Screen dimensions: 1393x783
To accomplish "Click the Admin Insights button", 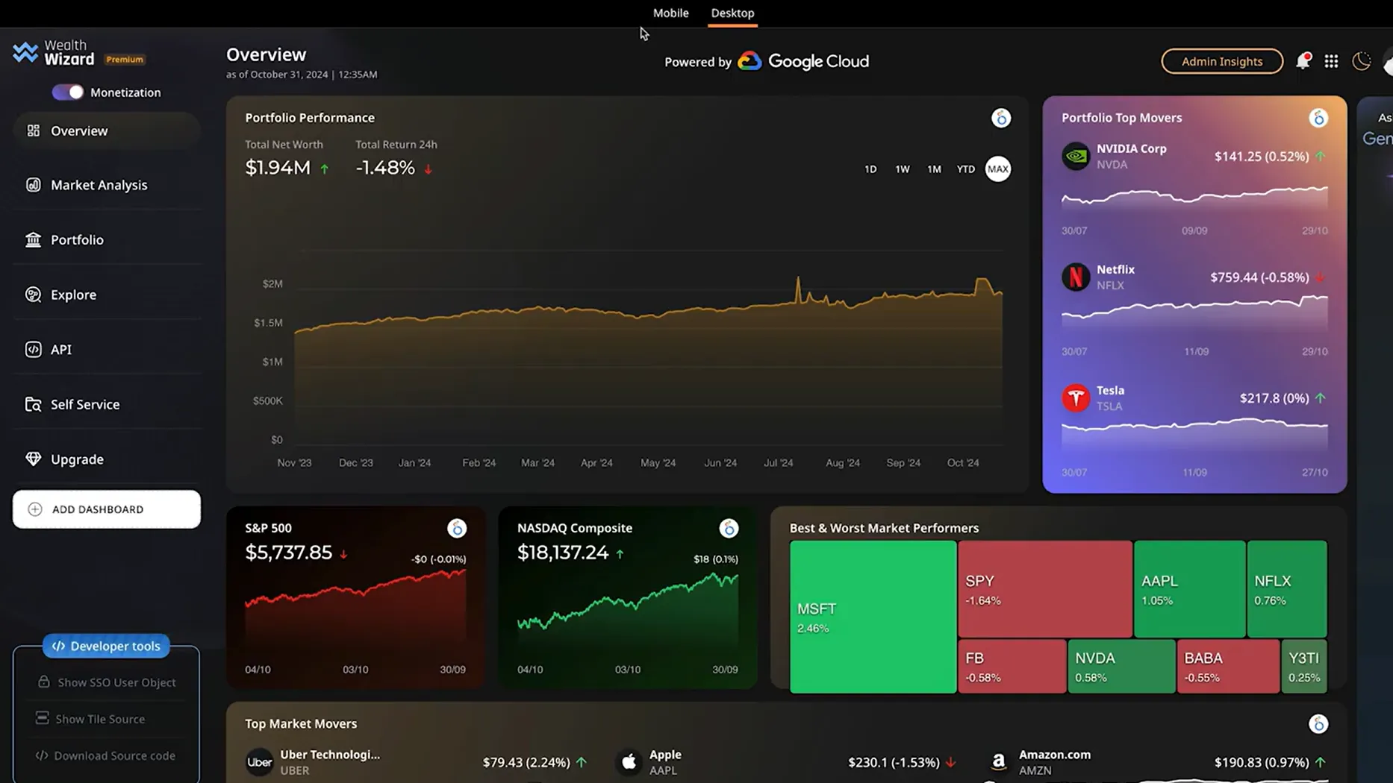I will click(1222, 61).
